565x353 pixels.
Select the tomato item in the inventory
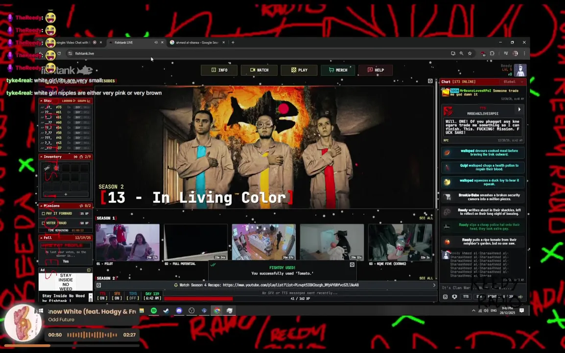point(56,168)
